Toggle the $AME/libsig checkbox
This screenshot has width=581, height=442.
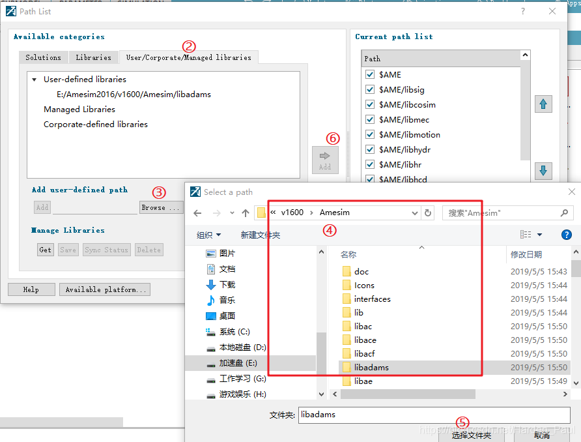(370, 89)
